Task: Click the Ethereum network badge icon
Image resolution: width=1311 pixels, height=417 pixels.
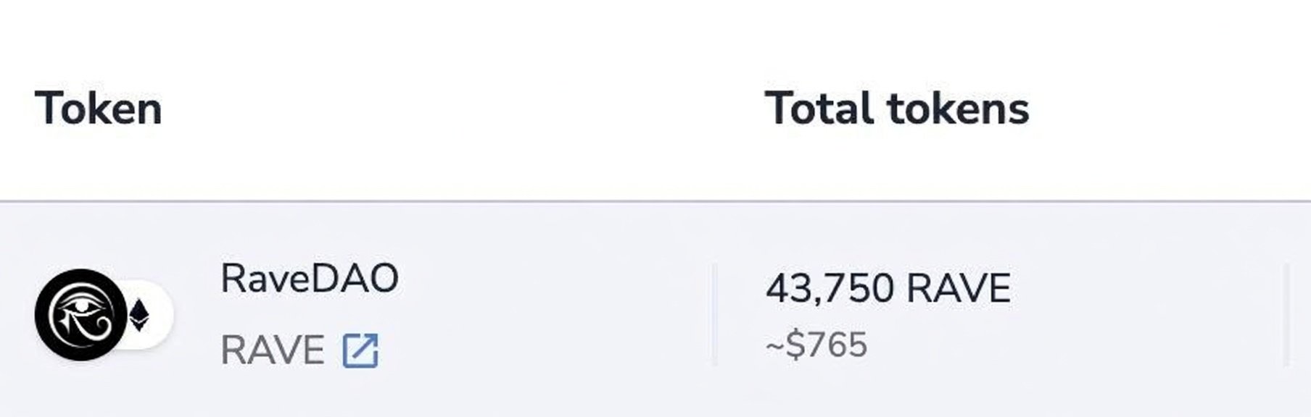Action: click(x=139, y=316)
